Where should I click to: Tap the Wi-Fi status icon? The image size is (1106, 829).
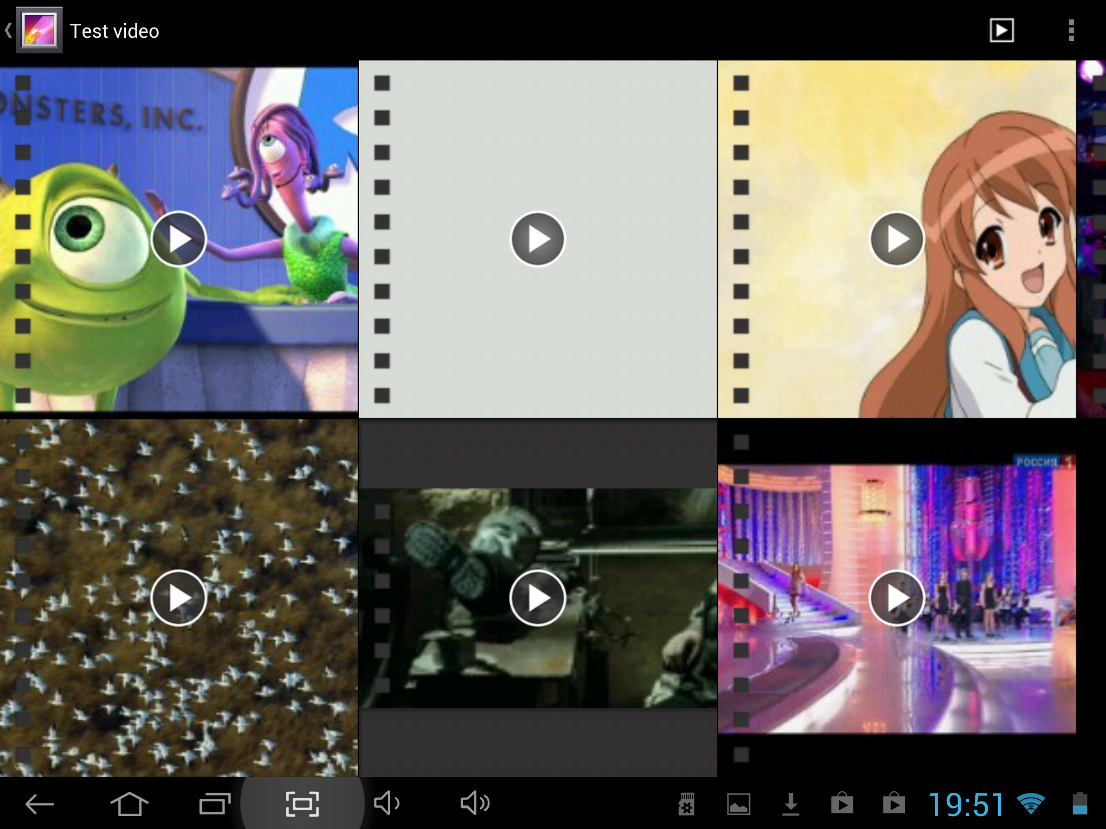tap(1031, 804)
